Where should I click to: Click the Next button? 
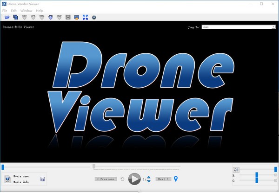pos(163,179)
